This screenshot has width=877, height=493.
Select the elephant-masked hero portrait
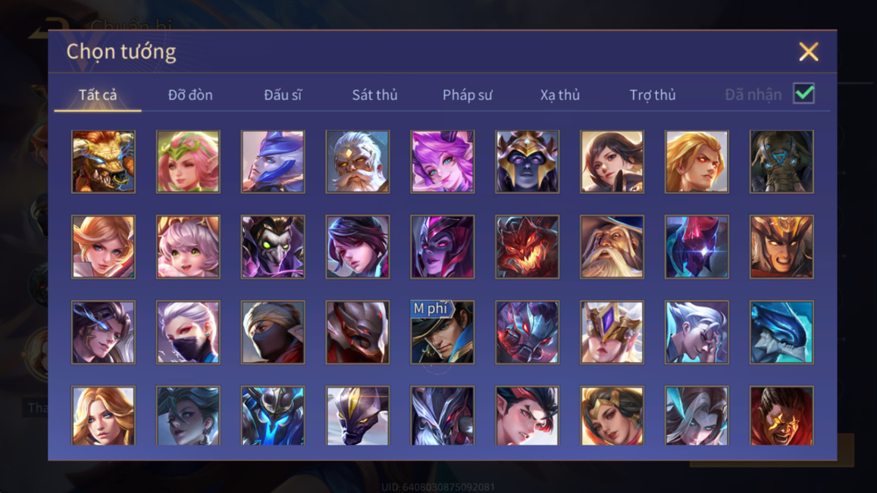tap(781, 162)
